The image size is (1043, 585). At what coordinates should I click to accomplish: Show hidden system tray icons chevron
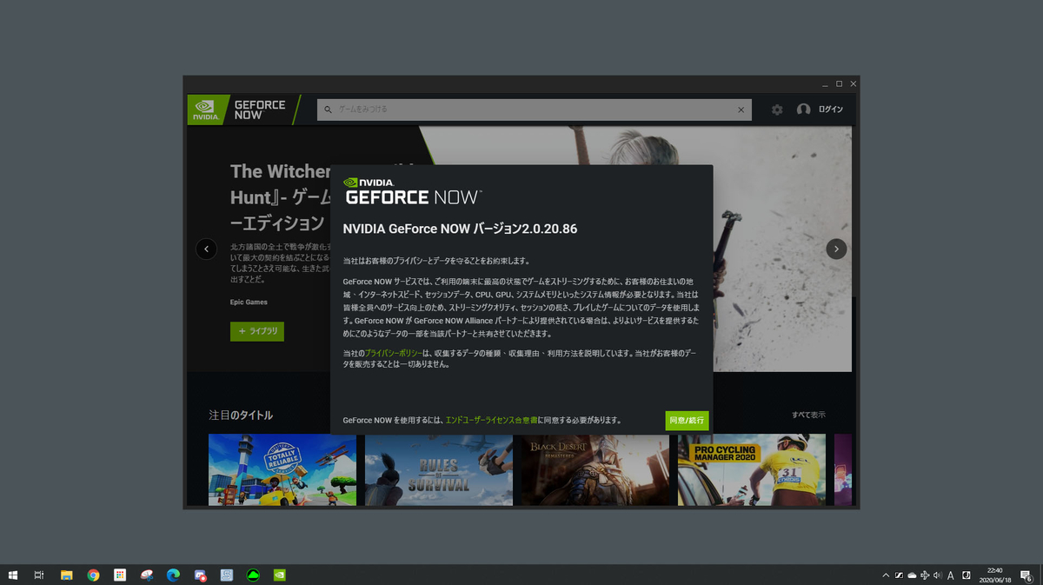click(886, 575)
